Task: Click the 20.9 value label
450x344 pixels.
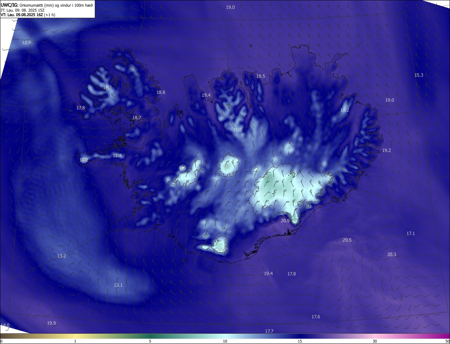Action: coord(285,221)
